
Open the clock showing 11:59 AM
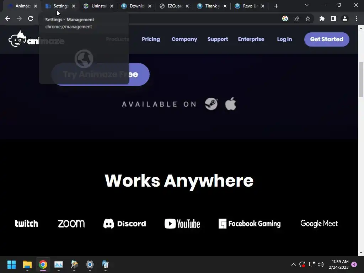(x=339, y=264)
